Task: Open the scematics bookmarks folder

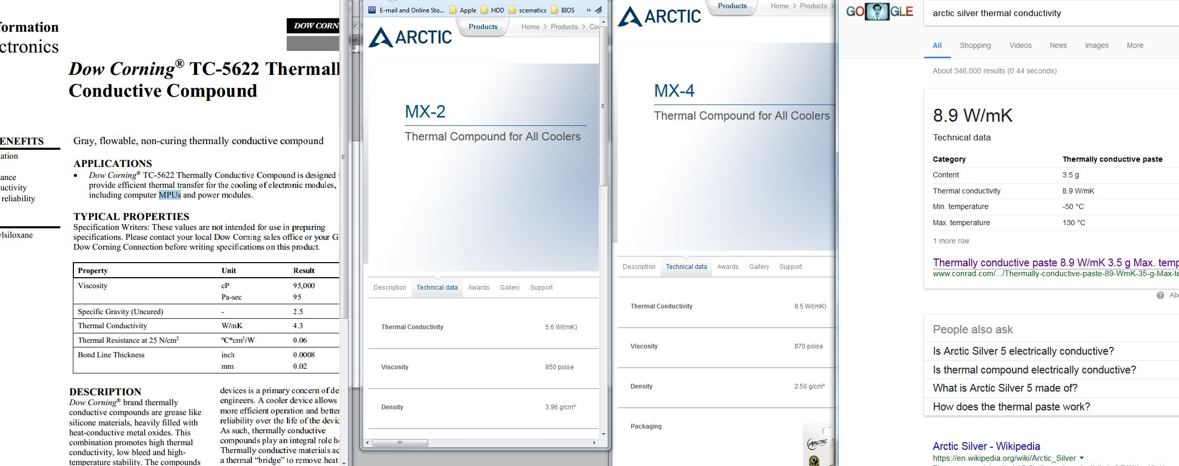Action: pos(527,10)
